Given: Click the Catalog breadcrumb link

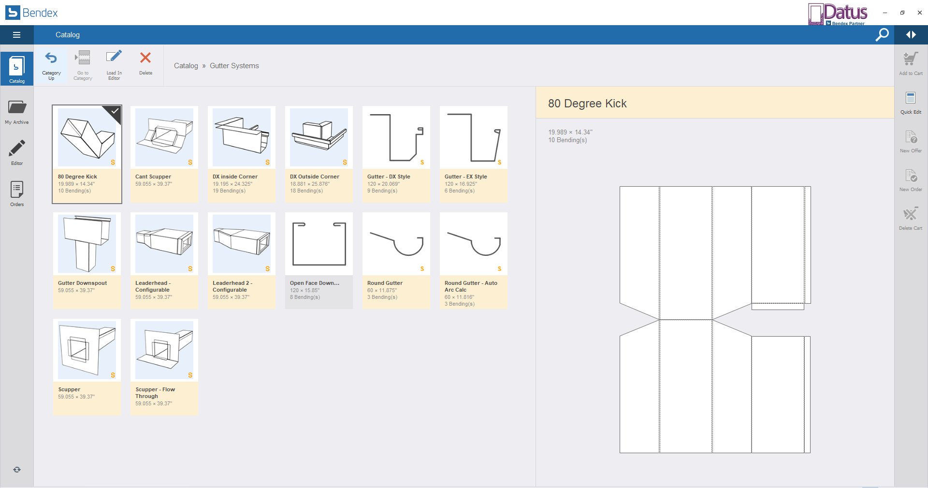Looking at the screenshot, I should click(186, 66).
